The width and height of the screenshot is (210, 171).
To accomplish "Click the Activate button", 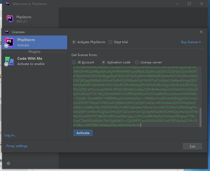I will [x=83, y=133].
